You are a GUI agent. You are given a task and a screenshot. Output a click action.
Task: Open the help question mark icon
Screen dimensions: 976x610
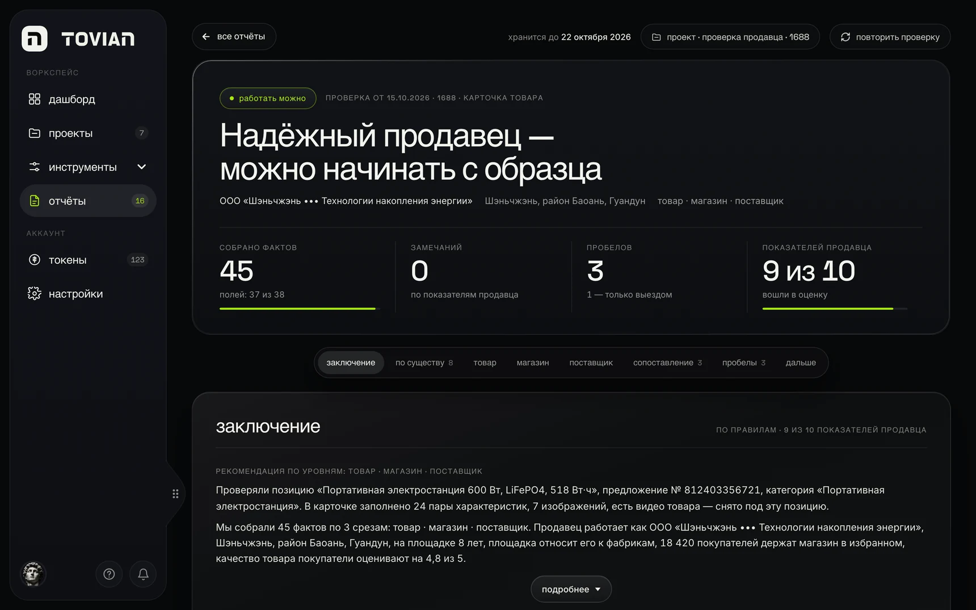coord(109,574)
